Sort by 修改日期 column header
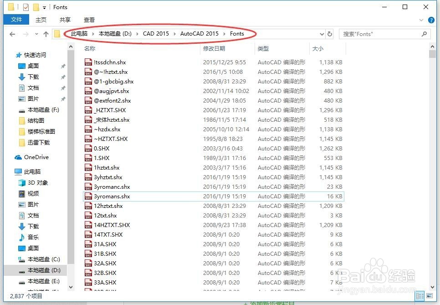The width and height of the screenshot is (440, 305). point(214,49)
